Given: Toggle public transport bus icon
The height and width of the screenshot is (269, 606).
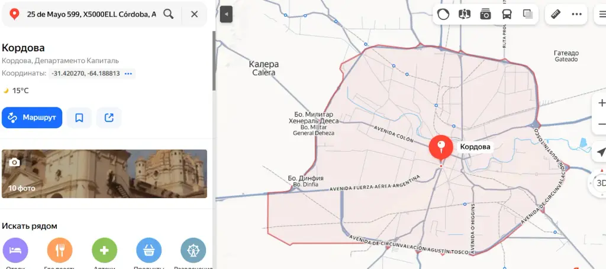Looking at the screenshot, I should 507,14.
